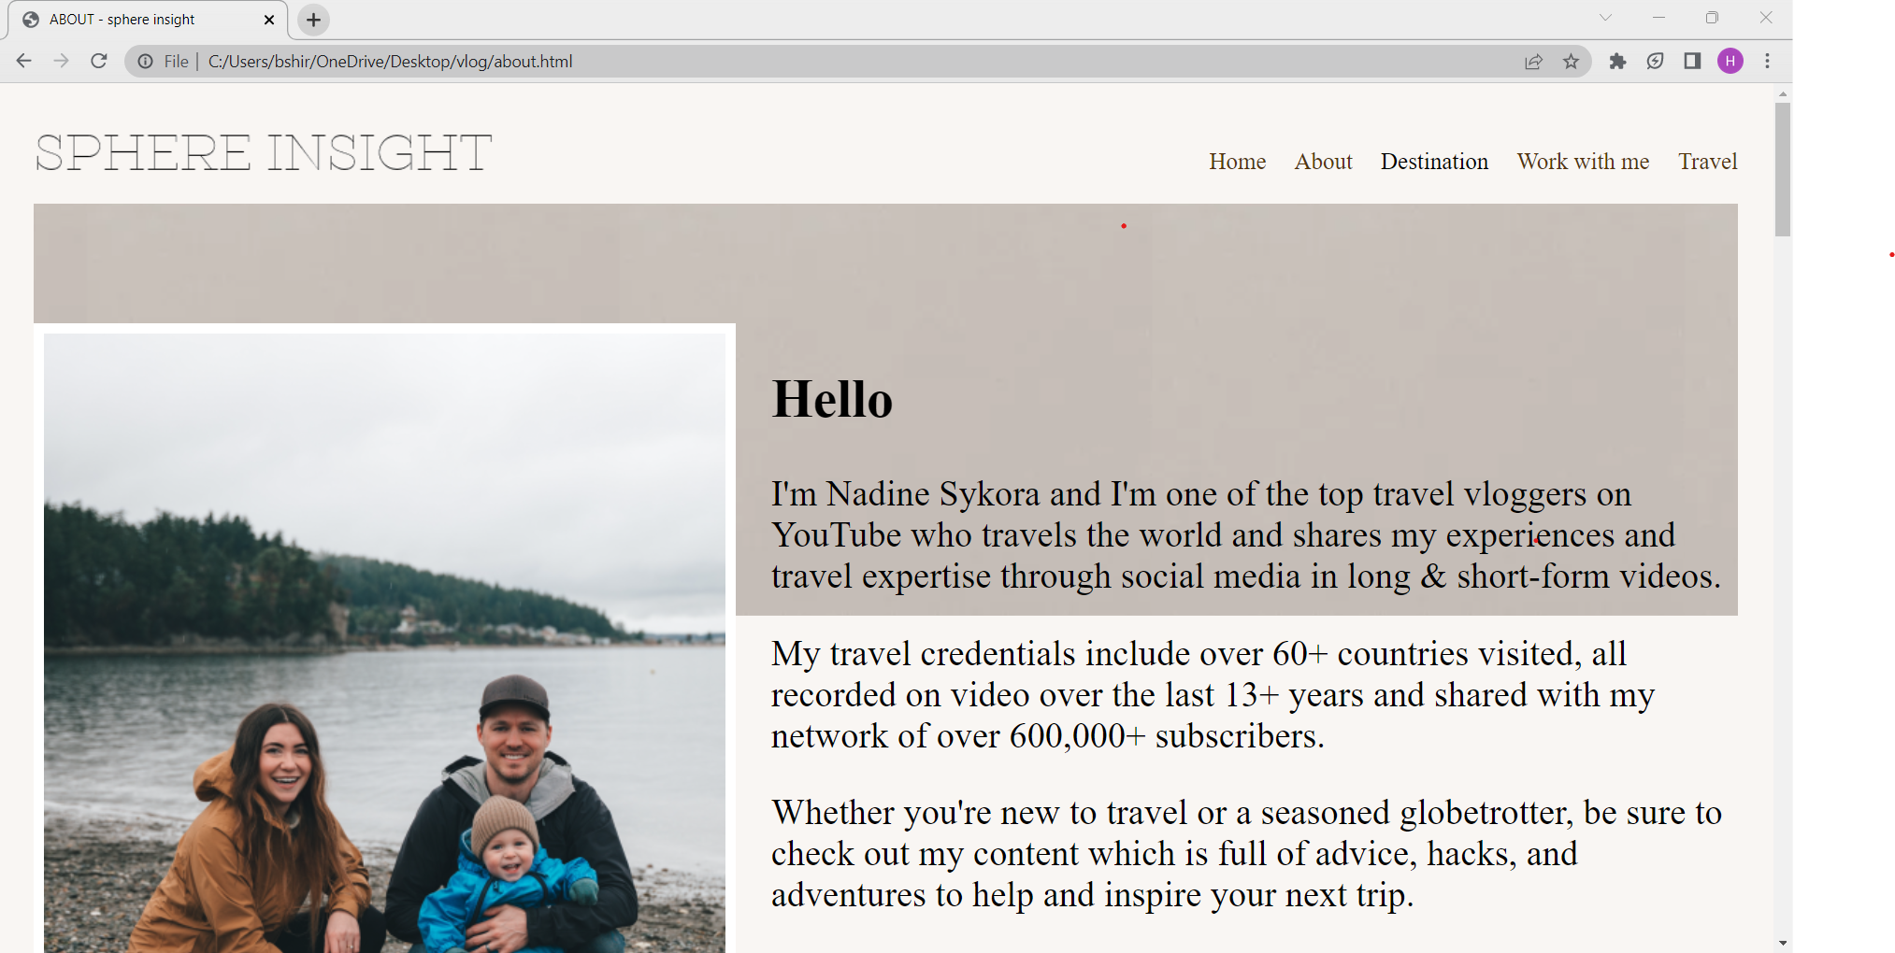Viewport: 1895px width, 953px height.
Task: Click the Travel nav link
Action: pos(1707,162)
